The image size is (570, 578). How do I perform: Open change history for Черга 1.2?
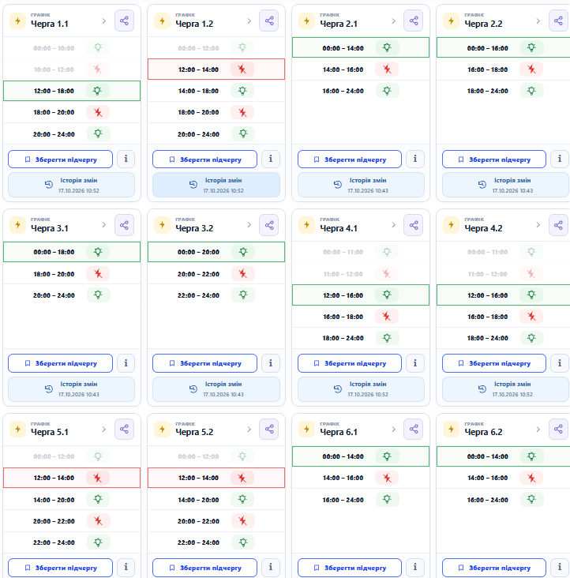point(216,185)
